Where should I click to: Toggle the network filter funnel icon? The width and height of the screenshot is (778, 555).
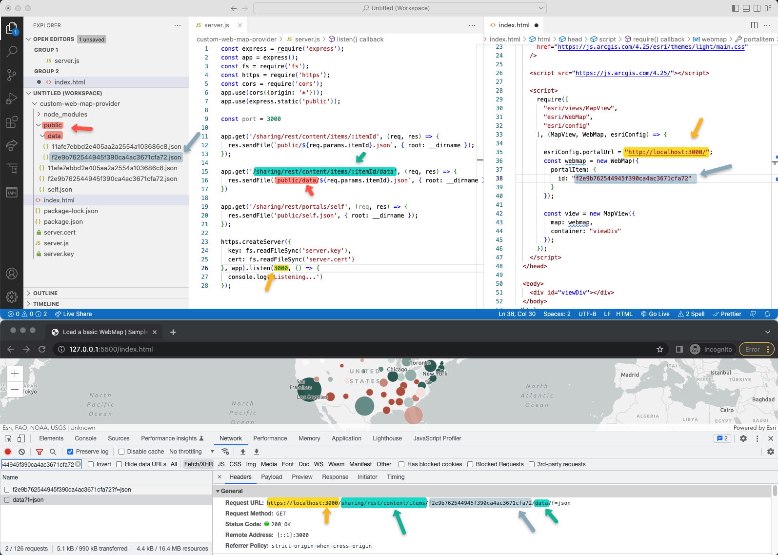pos(40,452)
